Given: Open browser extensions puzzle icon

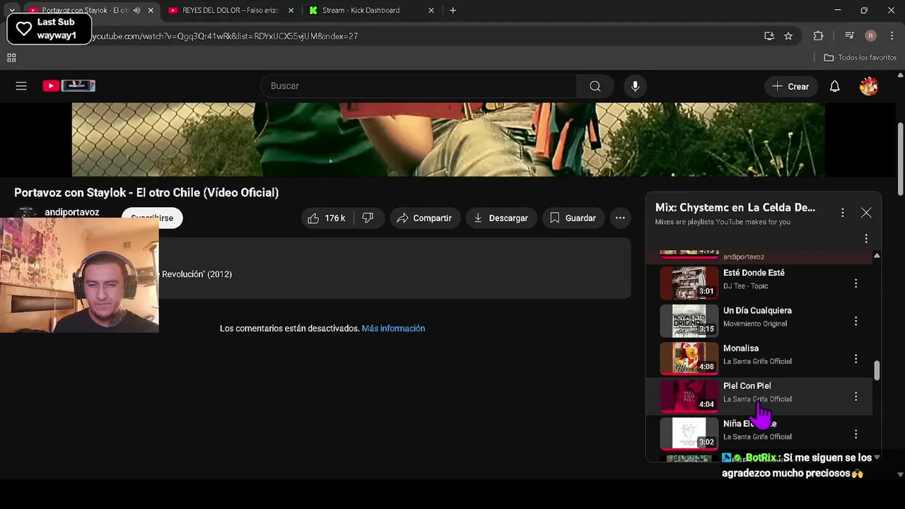Looking at the screenshot, I should [x=819, y=36].
